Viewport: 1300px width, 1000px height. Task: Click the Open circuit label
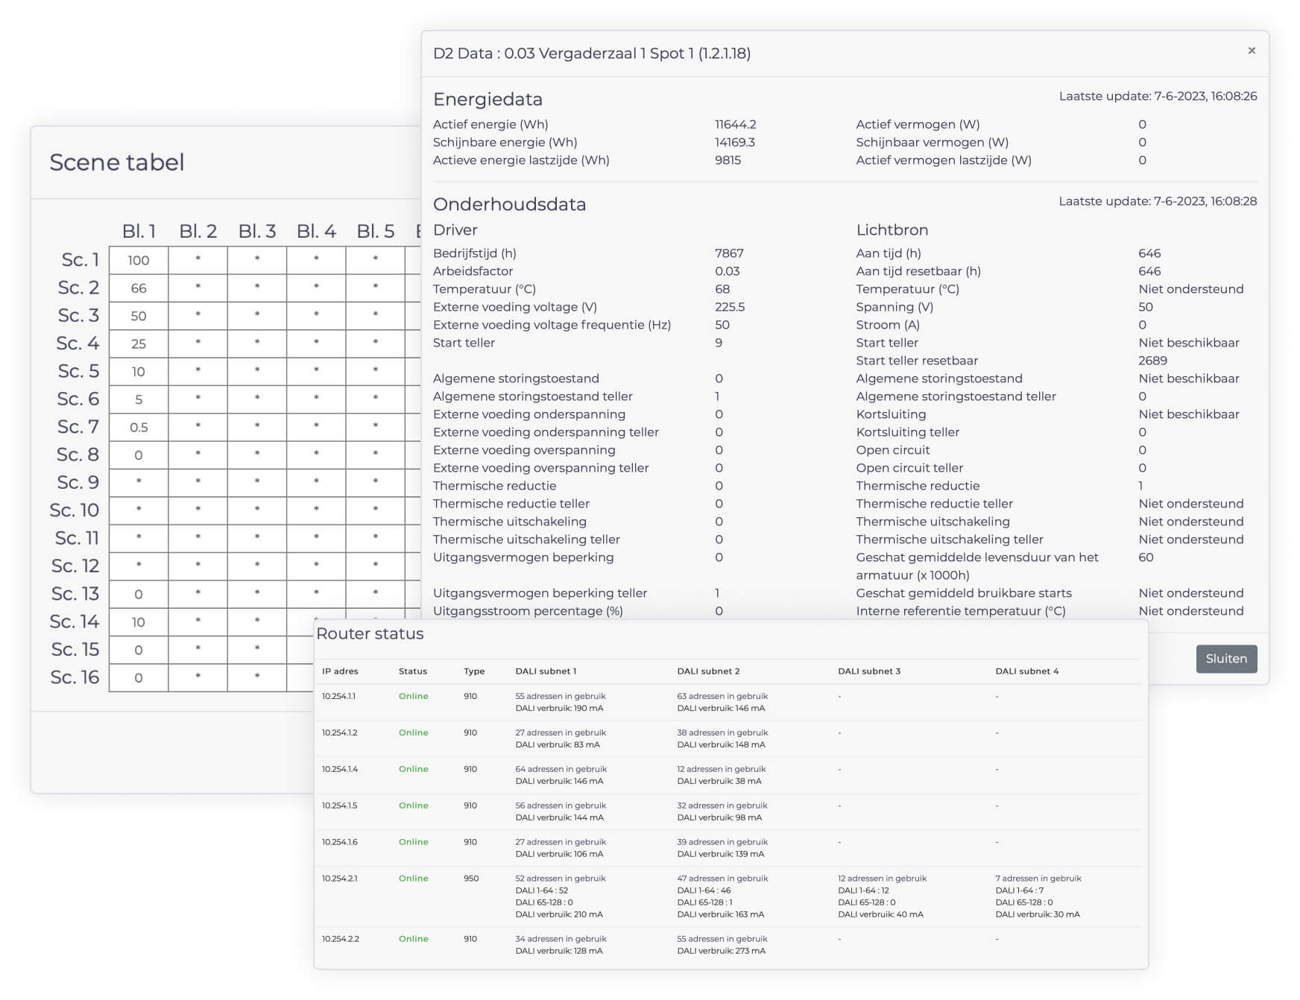click(893, 450)
